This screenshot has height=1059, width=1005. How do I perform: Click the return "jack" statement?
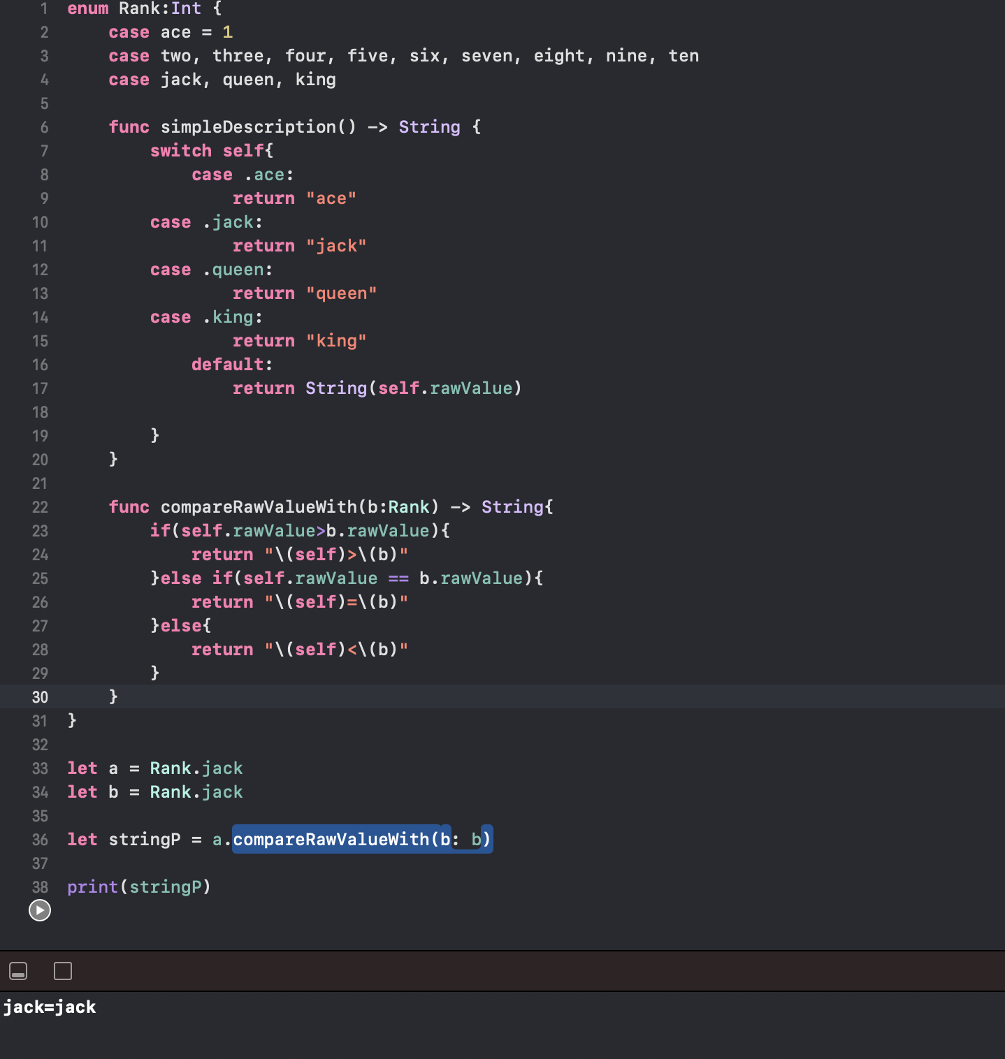coord(300,246)
